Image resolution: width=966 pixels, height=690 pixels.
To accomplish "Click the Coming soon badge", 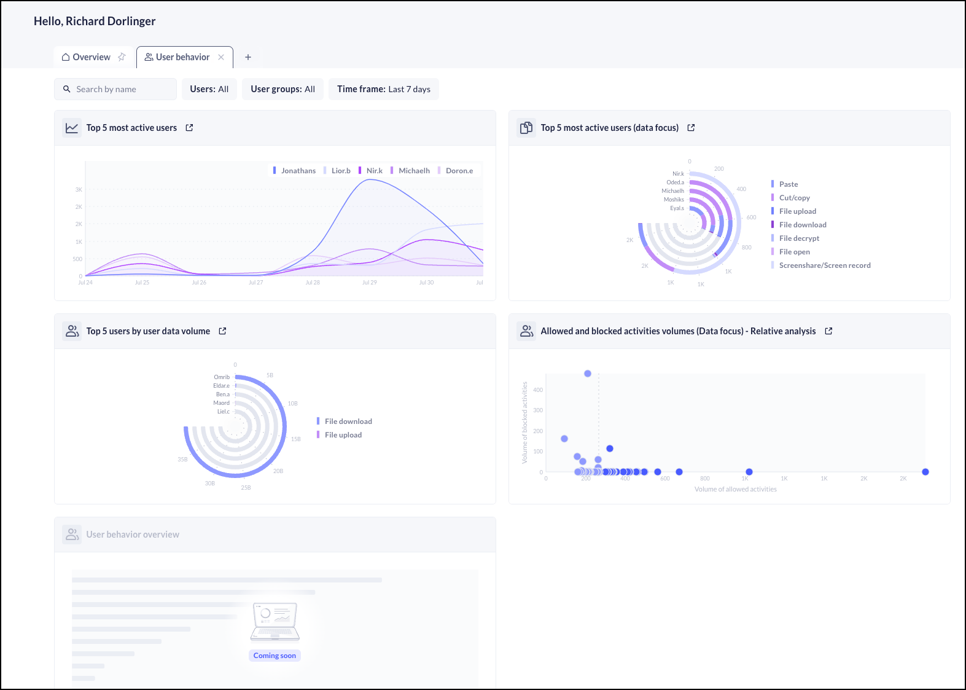I will coord(275,656).
